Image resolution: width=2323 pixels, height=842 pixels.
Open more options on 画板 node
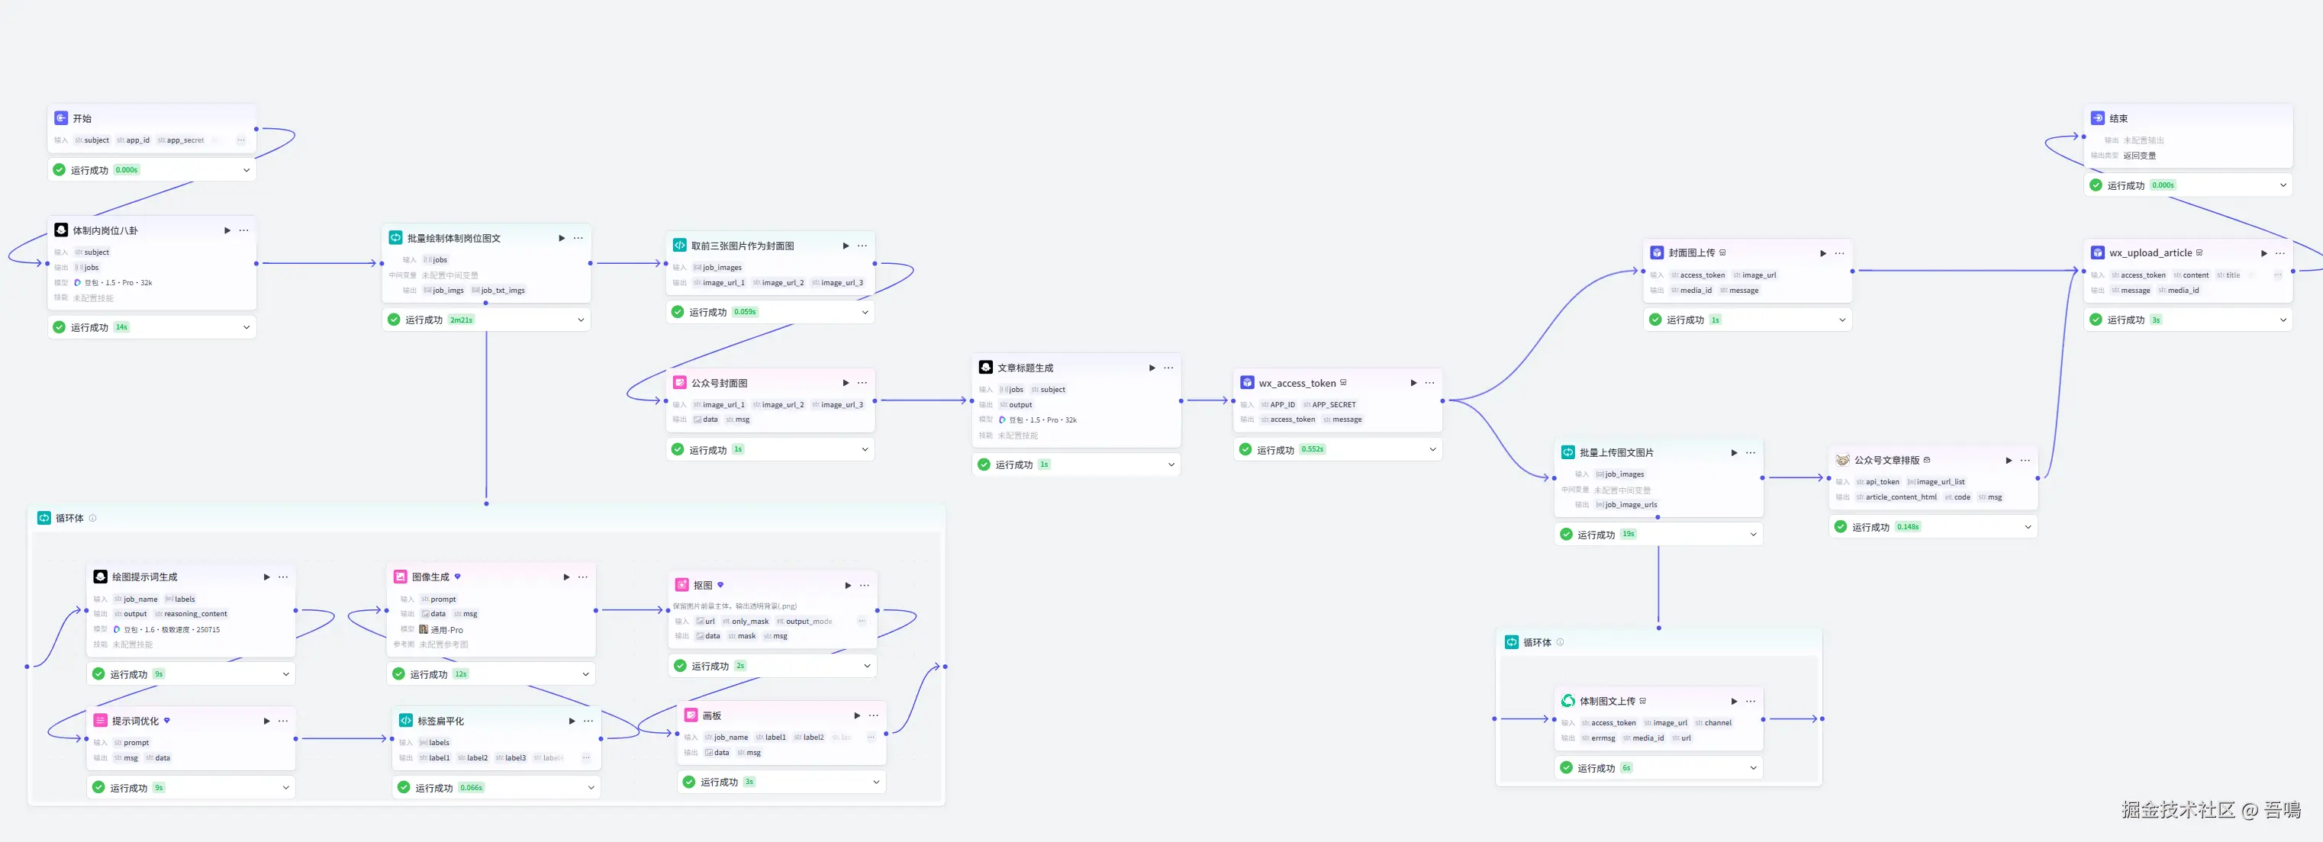pos(873,716)
